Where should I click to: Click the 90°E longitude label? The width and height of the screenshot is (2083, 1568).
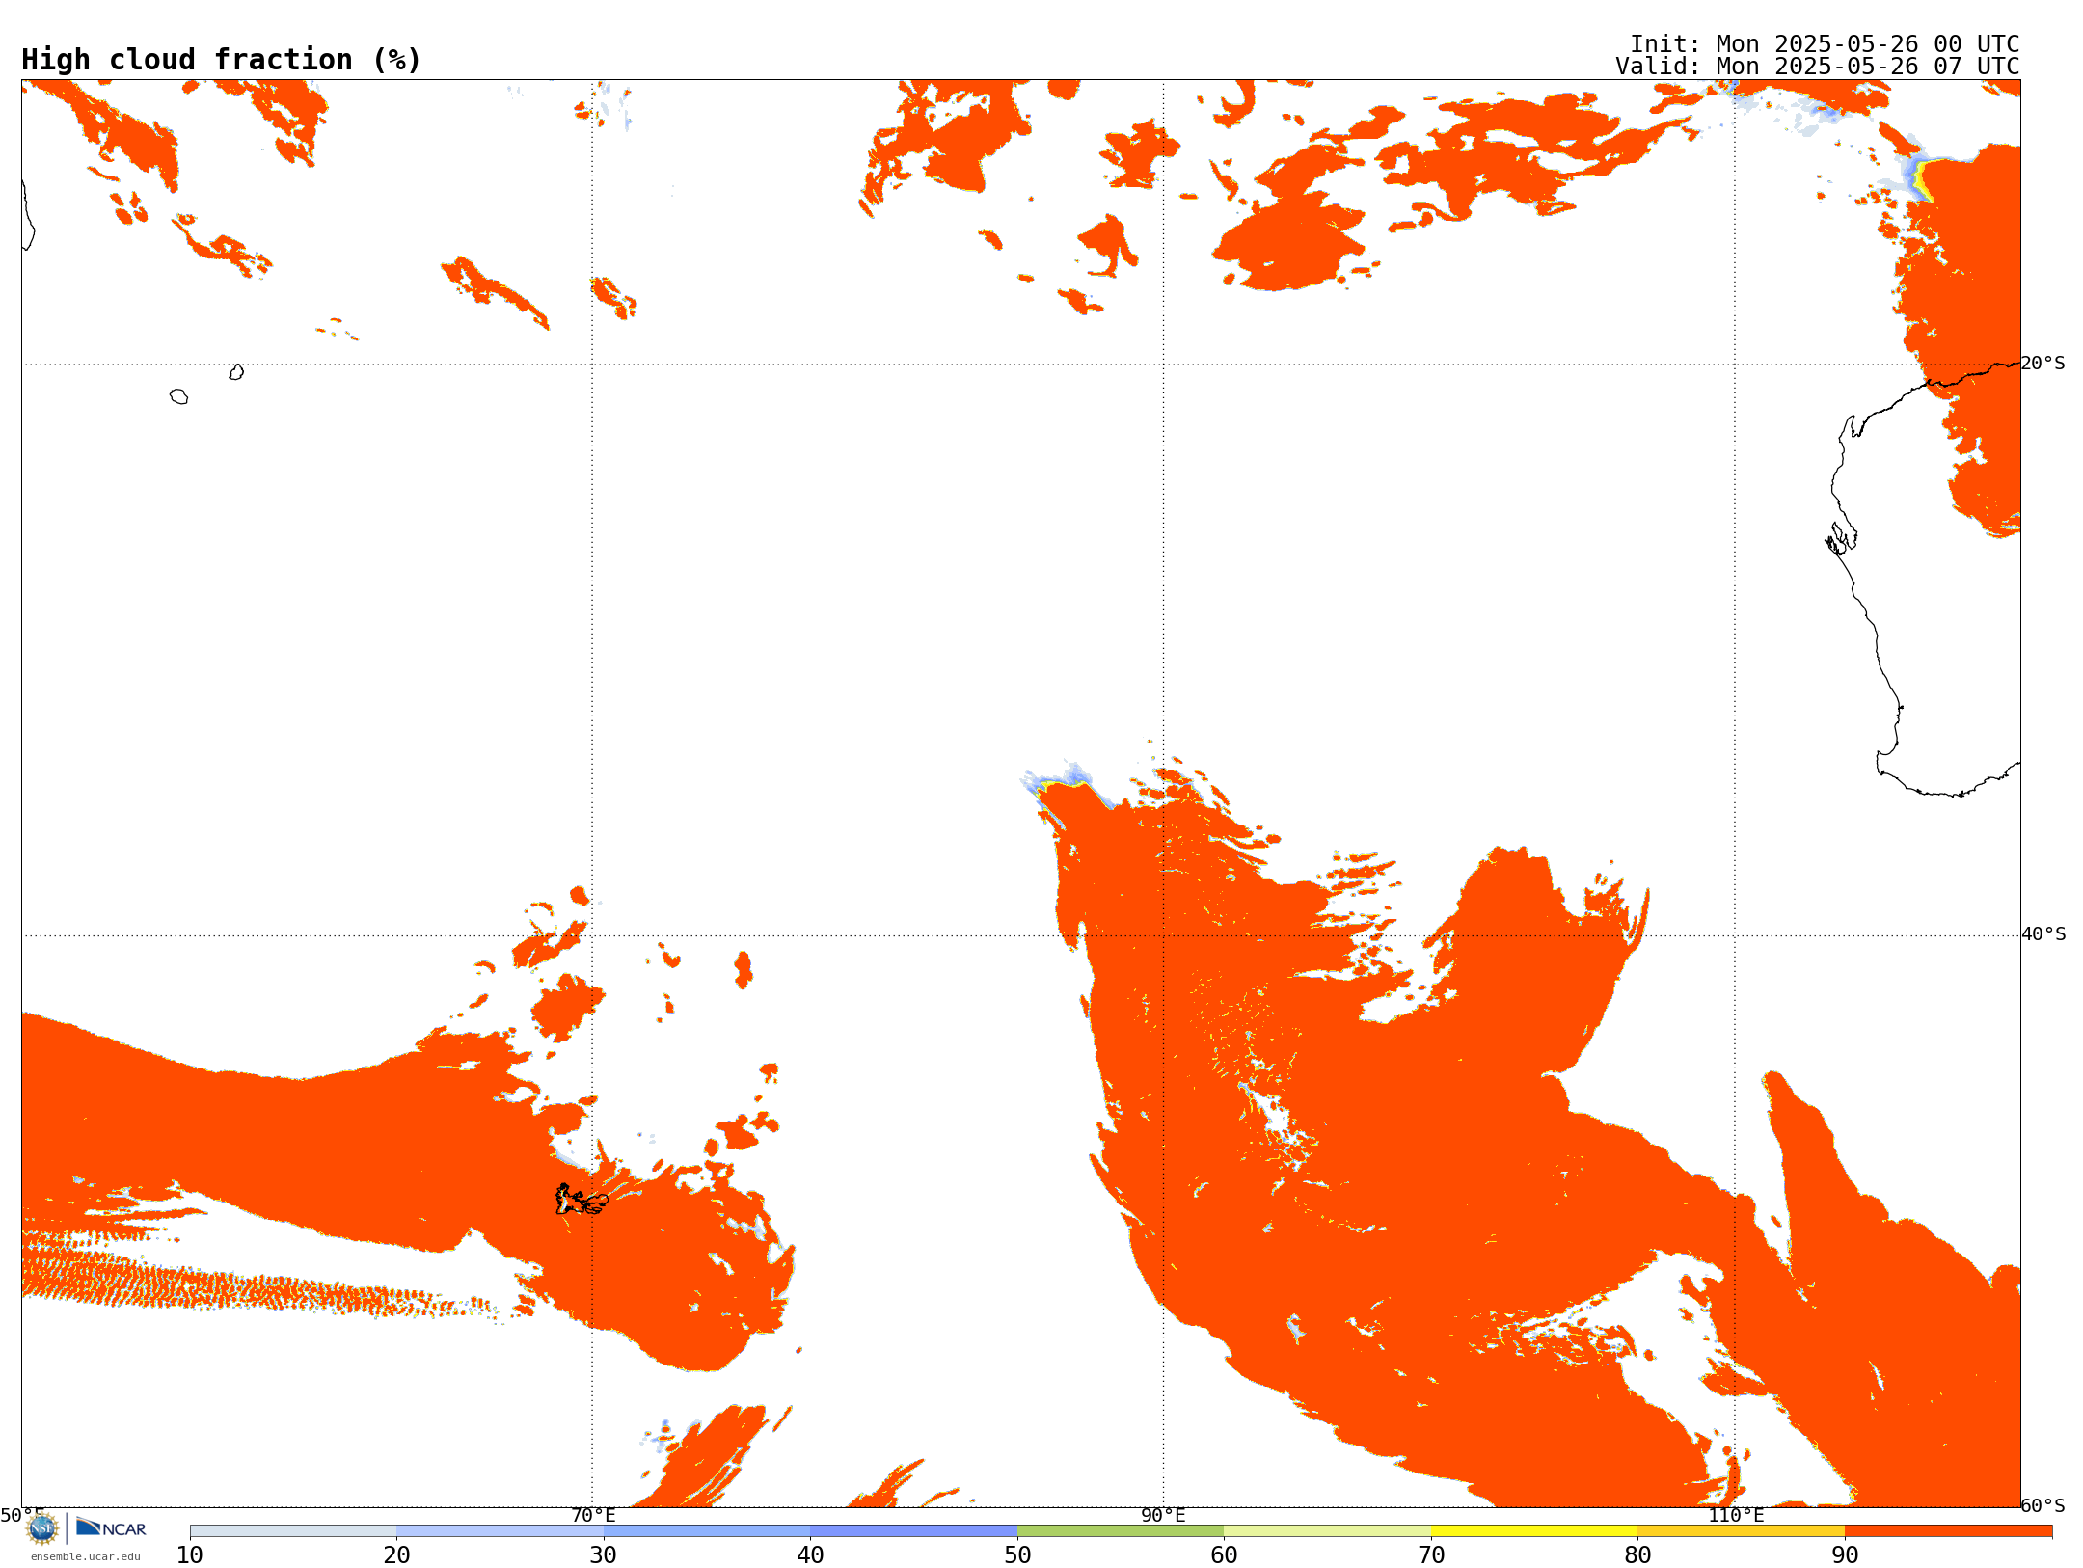pos(1163,1515)
